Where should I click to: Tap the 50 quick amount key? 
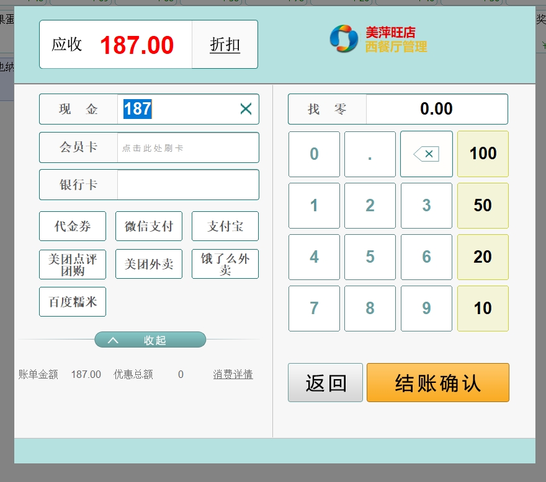tap(483, 206)
